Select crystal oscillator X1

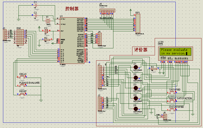(x=48, y=21)
